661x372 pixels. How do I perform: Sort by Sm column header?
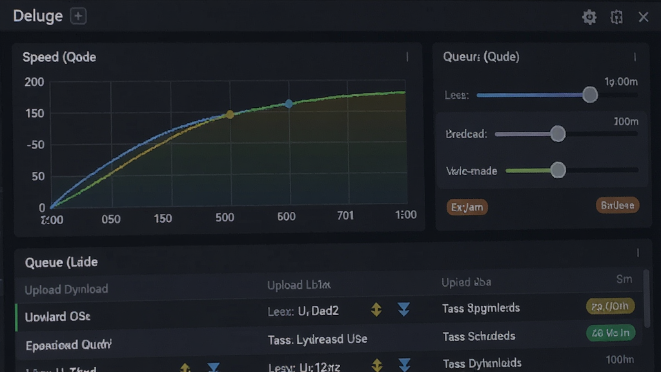point(624,279)
